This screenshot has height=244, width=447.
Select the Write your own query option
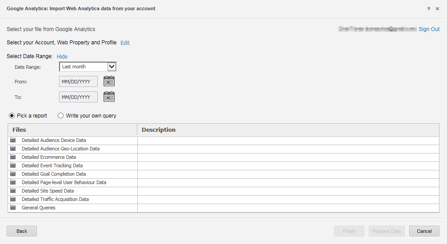(61, 116)
